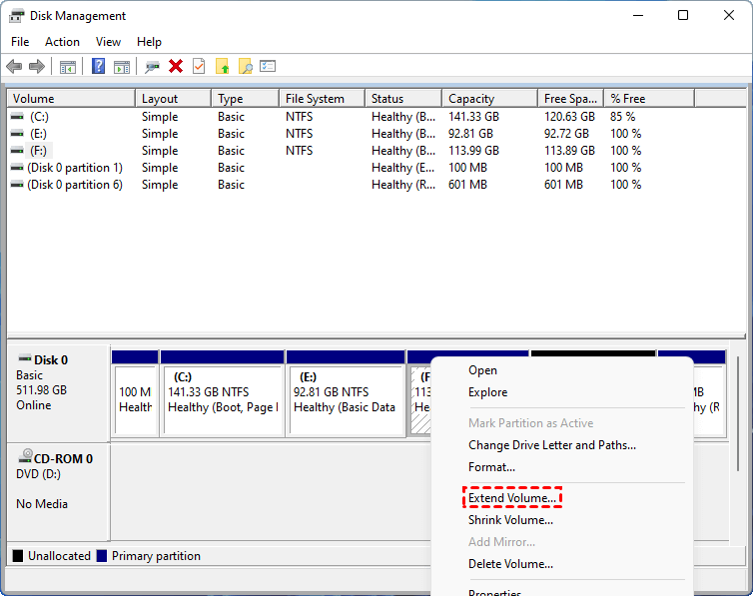Open the View menu
This screenshot has height=596, width=753.
pyautogui.click(x=108, y=42)
